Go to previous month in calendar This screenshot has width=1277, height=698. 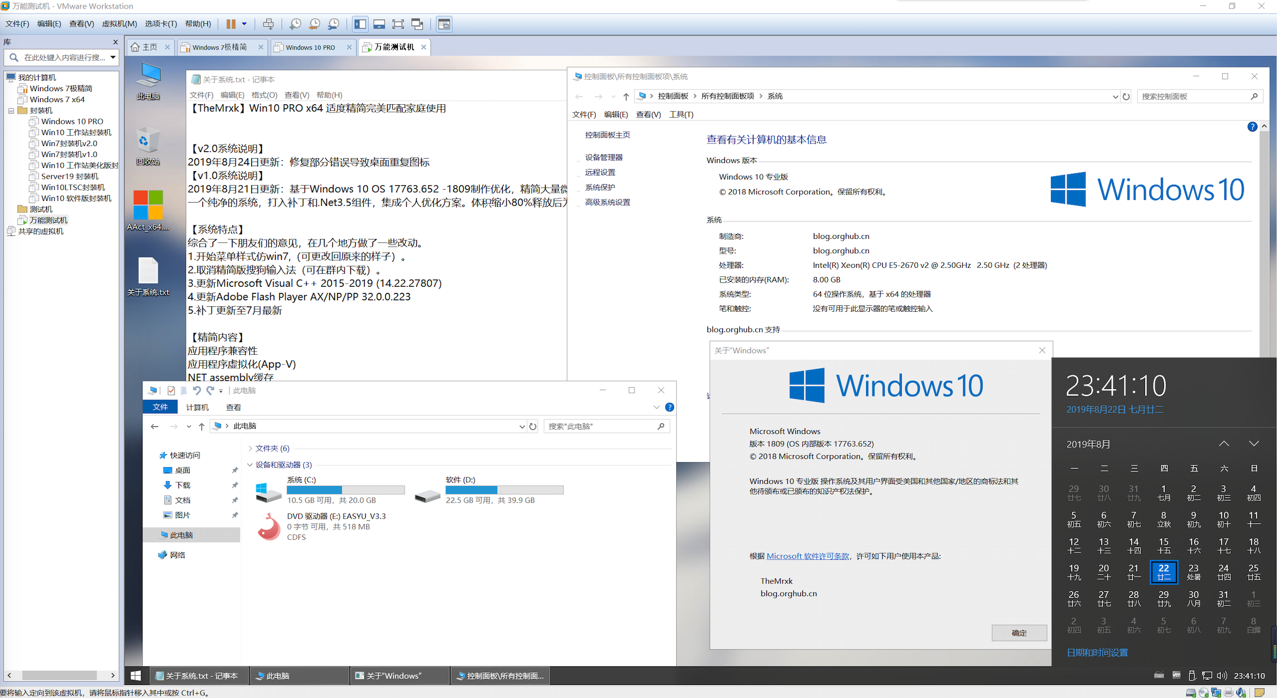1224,444
